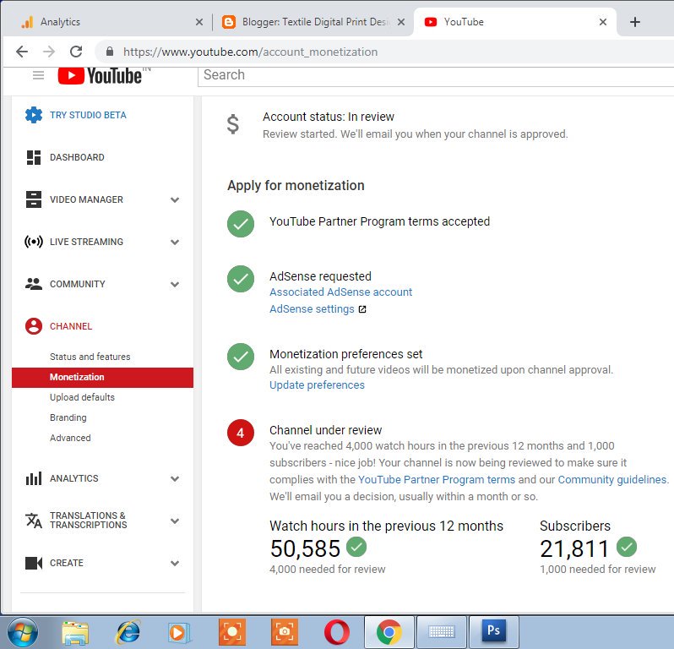Expand the Video Manager section
The image size is (674, 649).
[x=175, y=199]
